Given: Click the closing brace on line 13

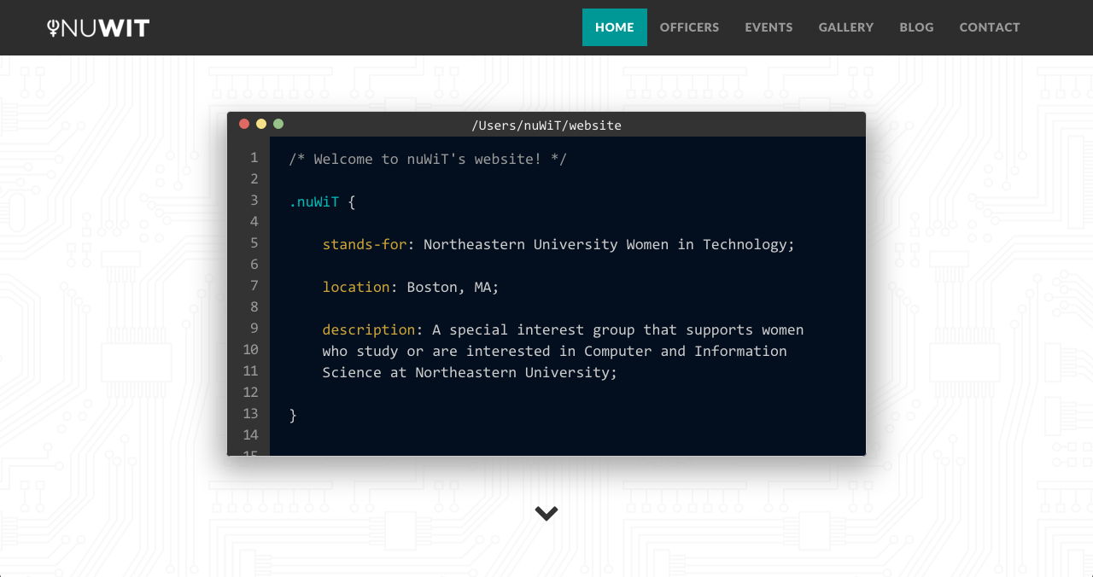Looking at the screenshot, I should [293, 416].
